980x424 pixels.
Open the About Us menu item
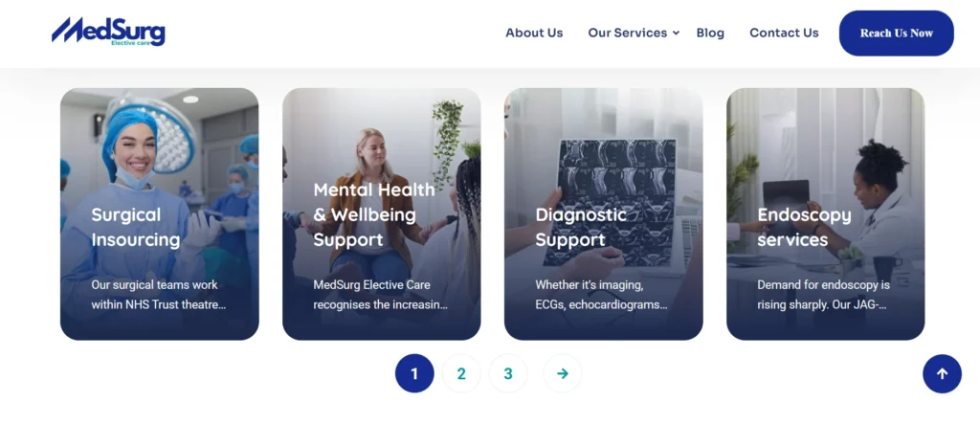click(534, 33)
